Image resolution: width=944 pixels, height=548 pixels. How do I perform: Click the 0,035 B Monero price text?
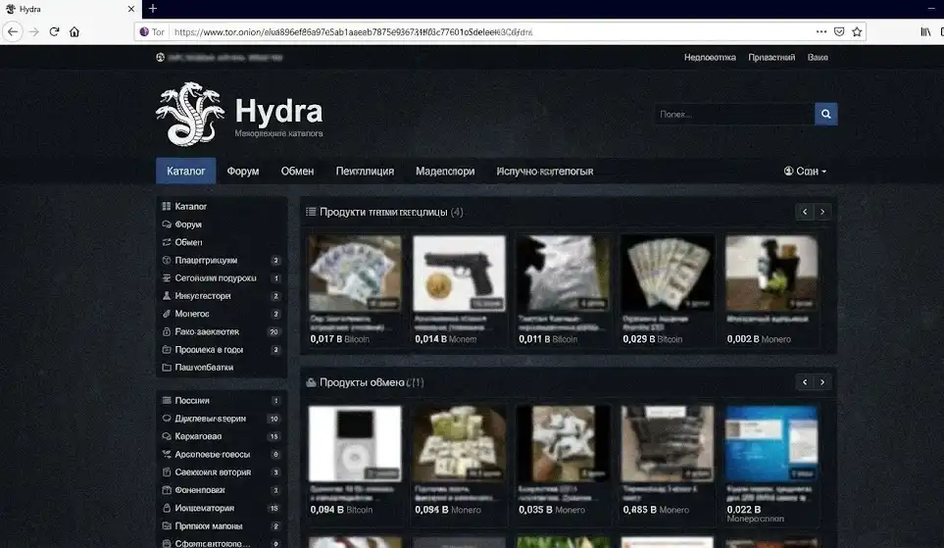(552, 510)
